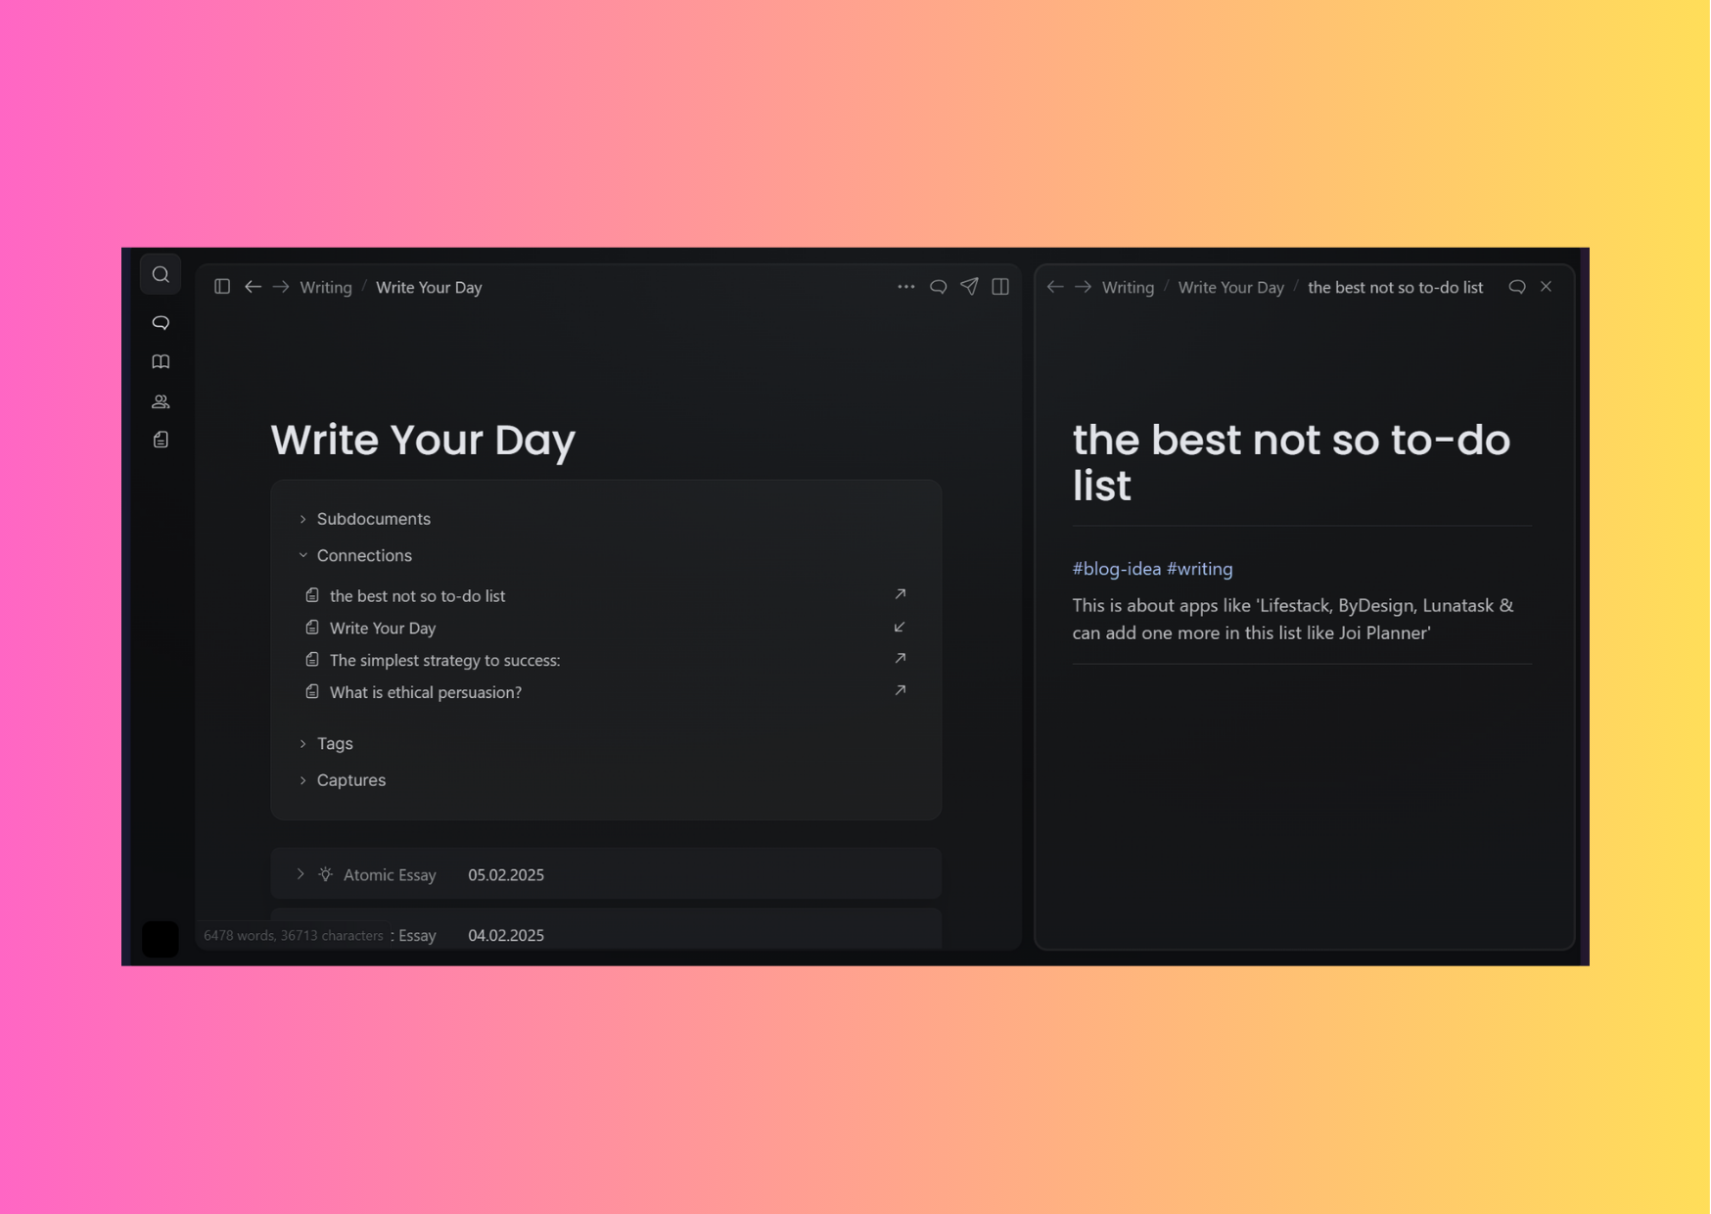Open the library book icon in the sidebar

point(161,362)
